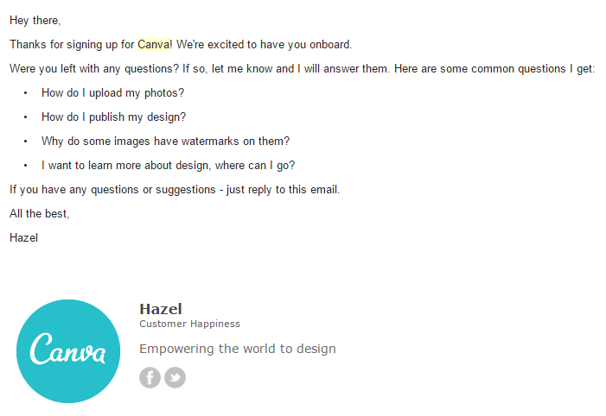606x416 pixels.
Task: Click the bullet dot before upload question
Action: [x=26, y=93]
